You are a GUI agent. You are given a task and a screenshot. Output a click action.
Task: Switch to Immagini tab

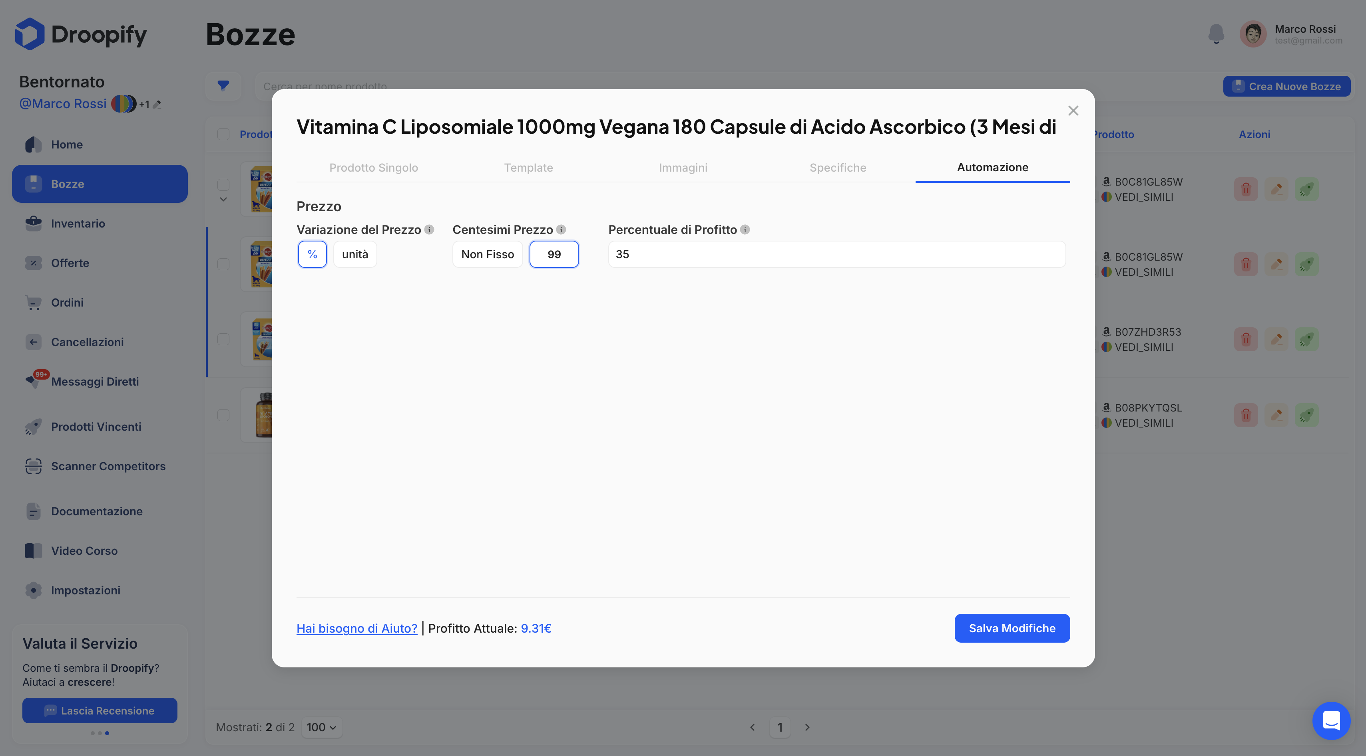[683, 167]
